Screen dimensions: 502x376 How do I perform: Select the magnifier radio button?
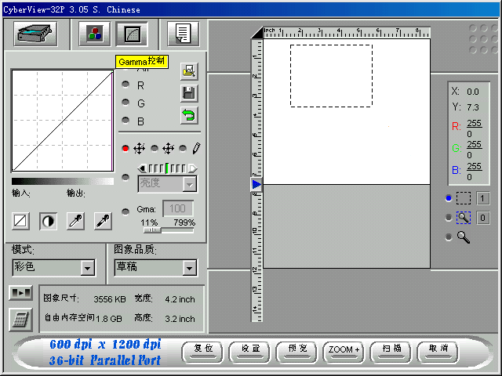coord(449,237)
